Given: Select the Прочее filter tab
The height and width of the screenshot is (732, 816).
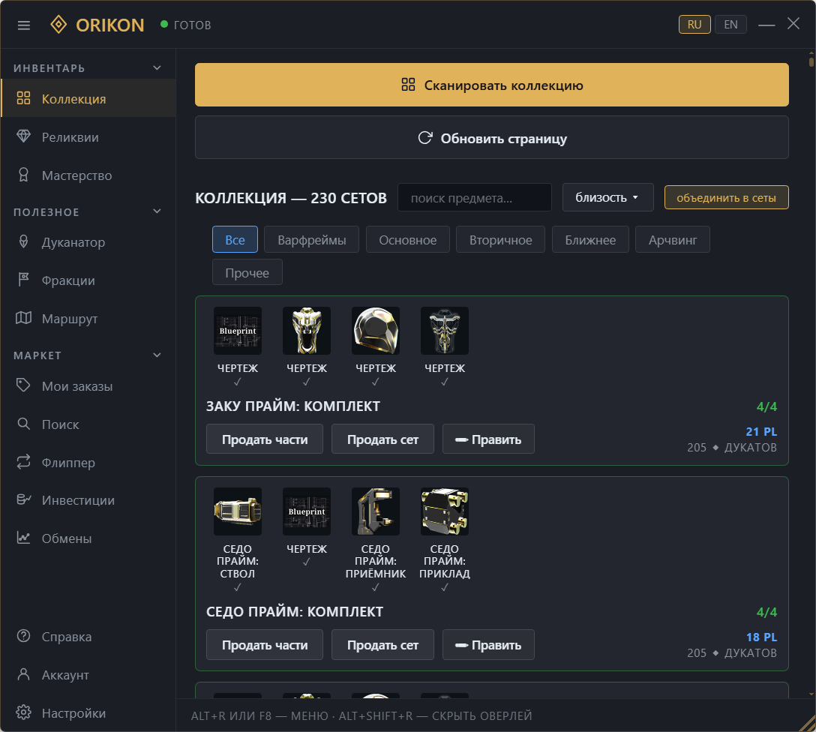Looking at the screenshot, I should 247,272.
